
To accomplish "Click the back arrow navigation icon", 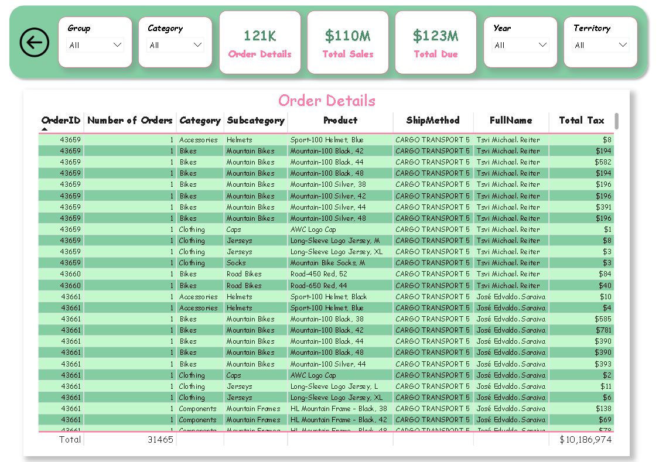I will point(35,43).
